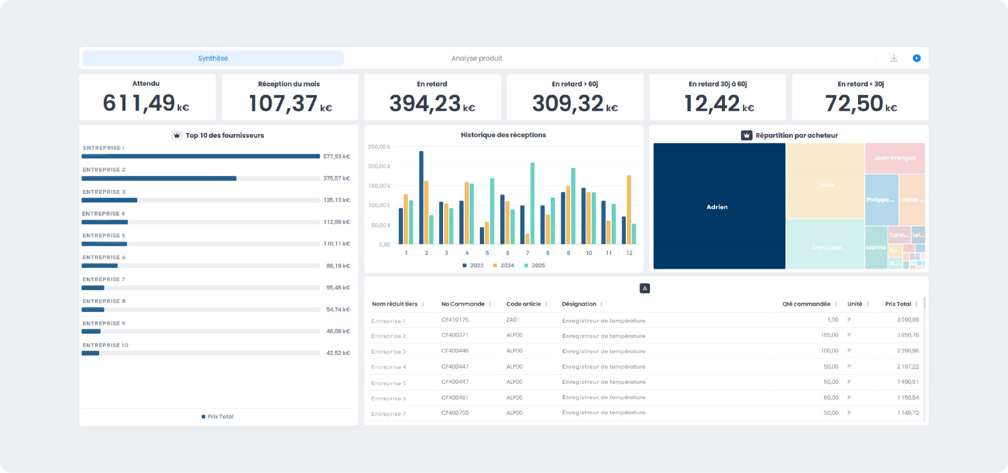The width and height of the screenshot is (1008, 473).
Task: Expand the table using the dark arrow button
Action: tap(645, 288)
